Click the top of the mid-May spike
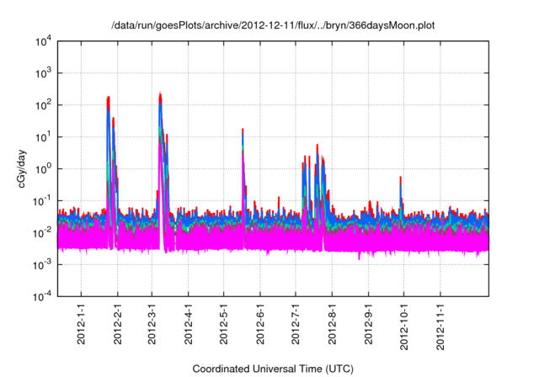Screen dimensions: 539x377 (x=243, y=130)
